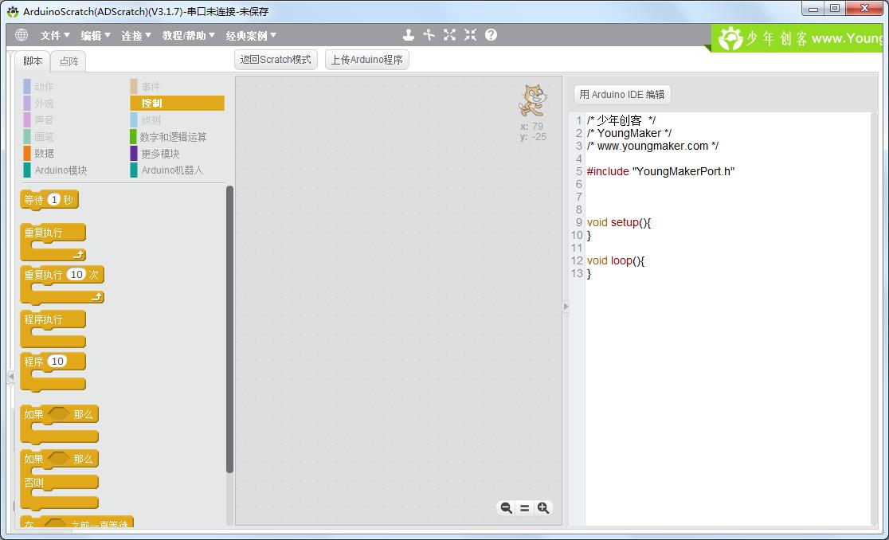Click the x: 79 coordinate readout
The width and height of the screenshot is (889, 540).
(x=532, y=127)
